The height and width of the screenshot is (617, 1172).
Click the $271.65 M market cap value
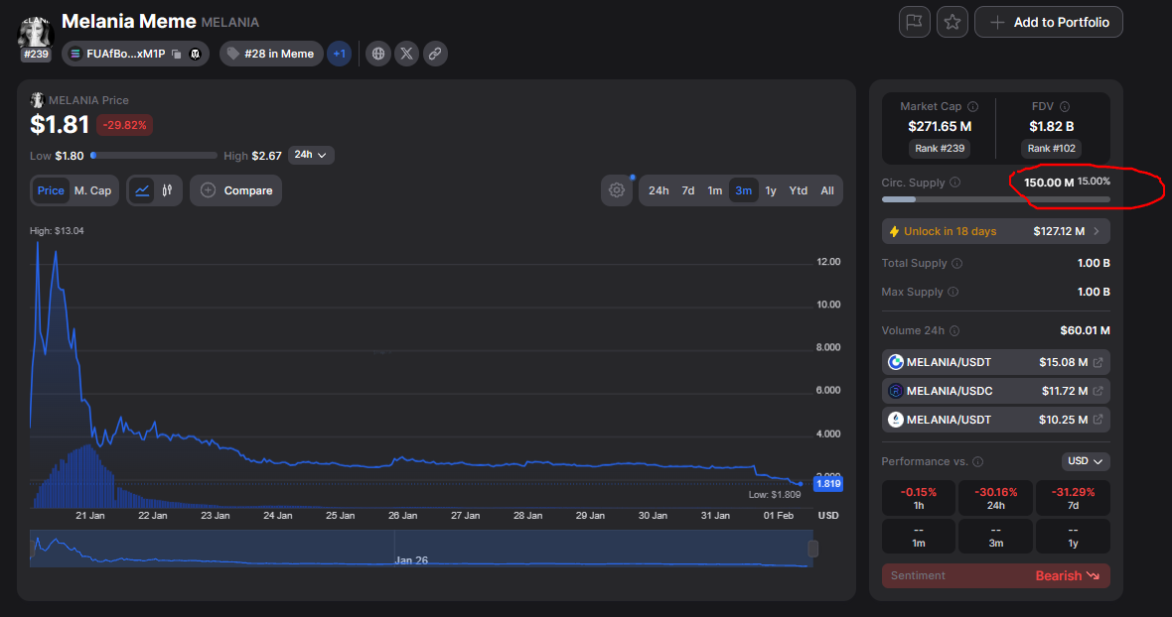[940, 127]
